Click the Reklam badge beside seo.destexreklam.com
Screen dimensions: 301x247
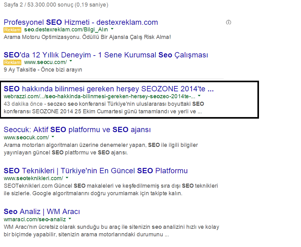click(12, 30)
